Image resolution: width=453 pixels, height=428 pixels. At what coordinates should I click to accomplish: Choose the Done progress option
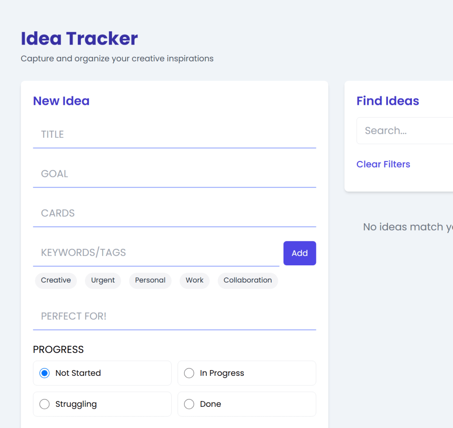click(189, 404)
